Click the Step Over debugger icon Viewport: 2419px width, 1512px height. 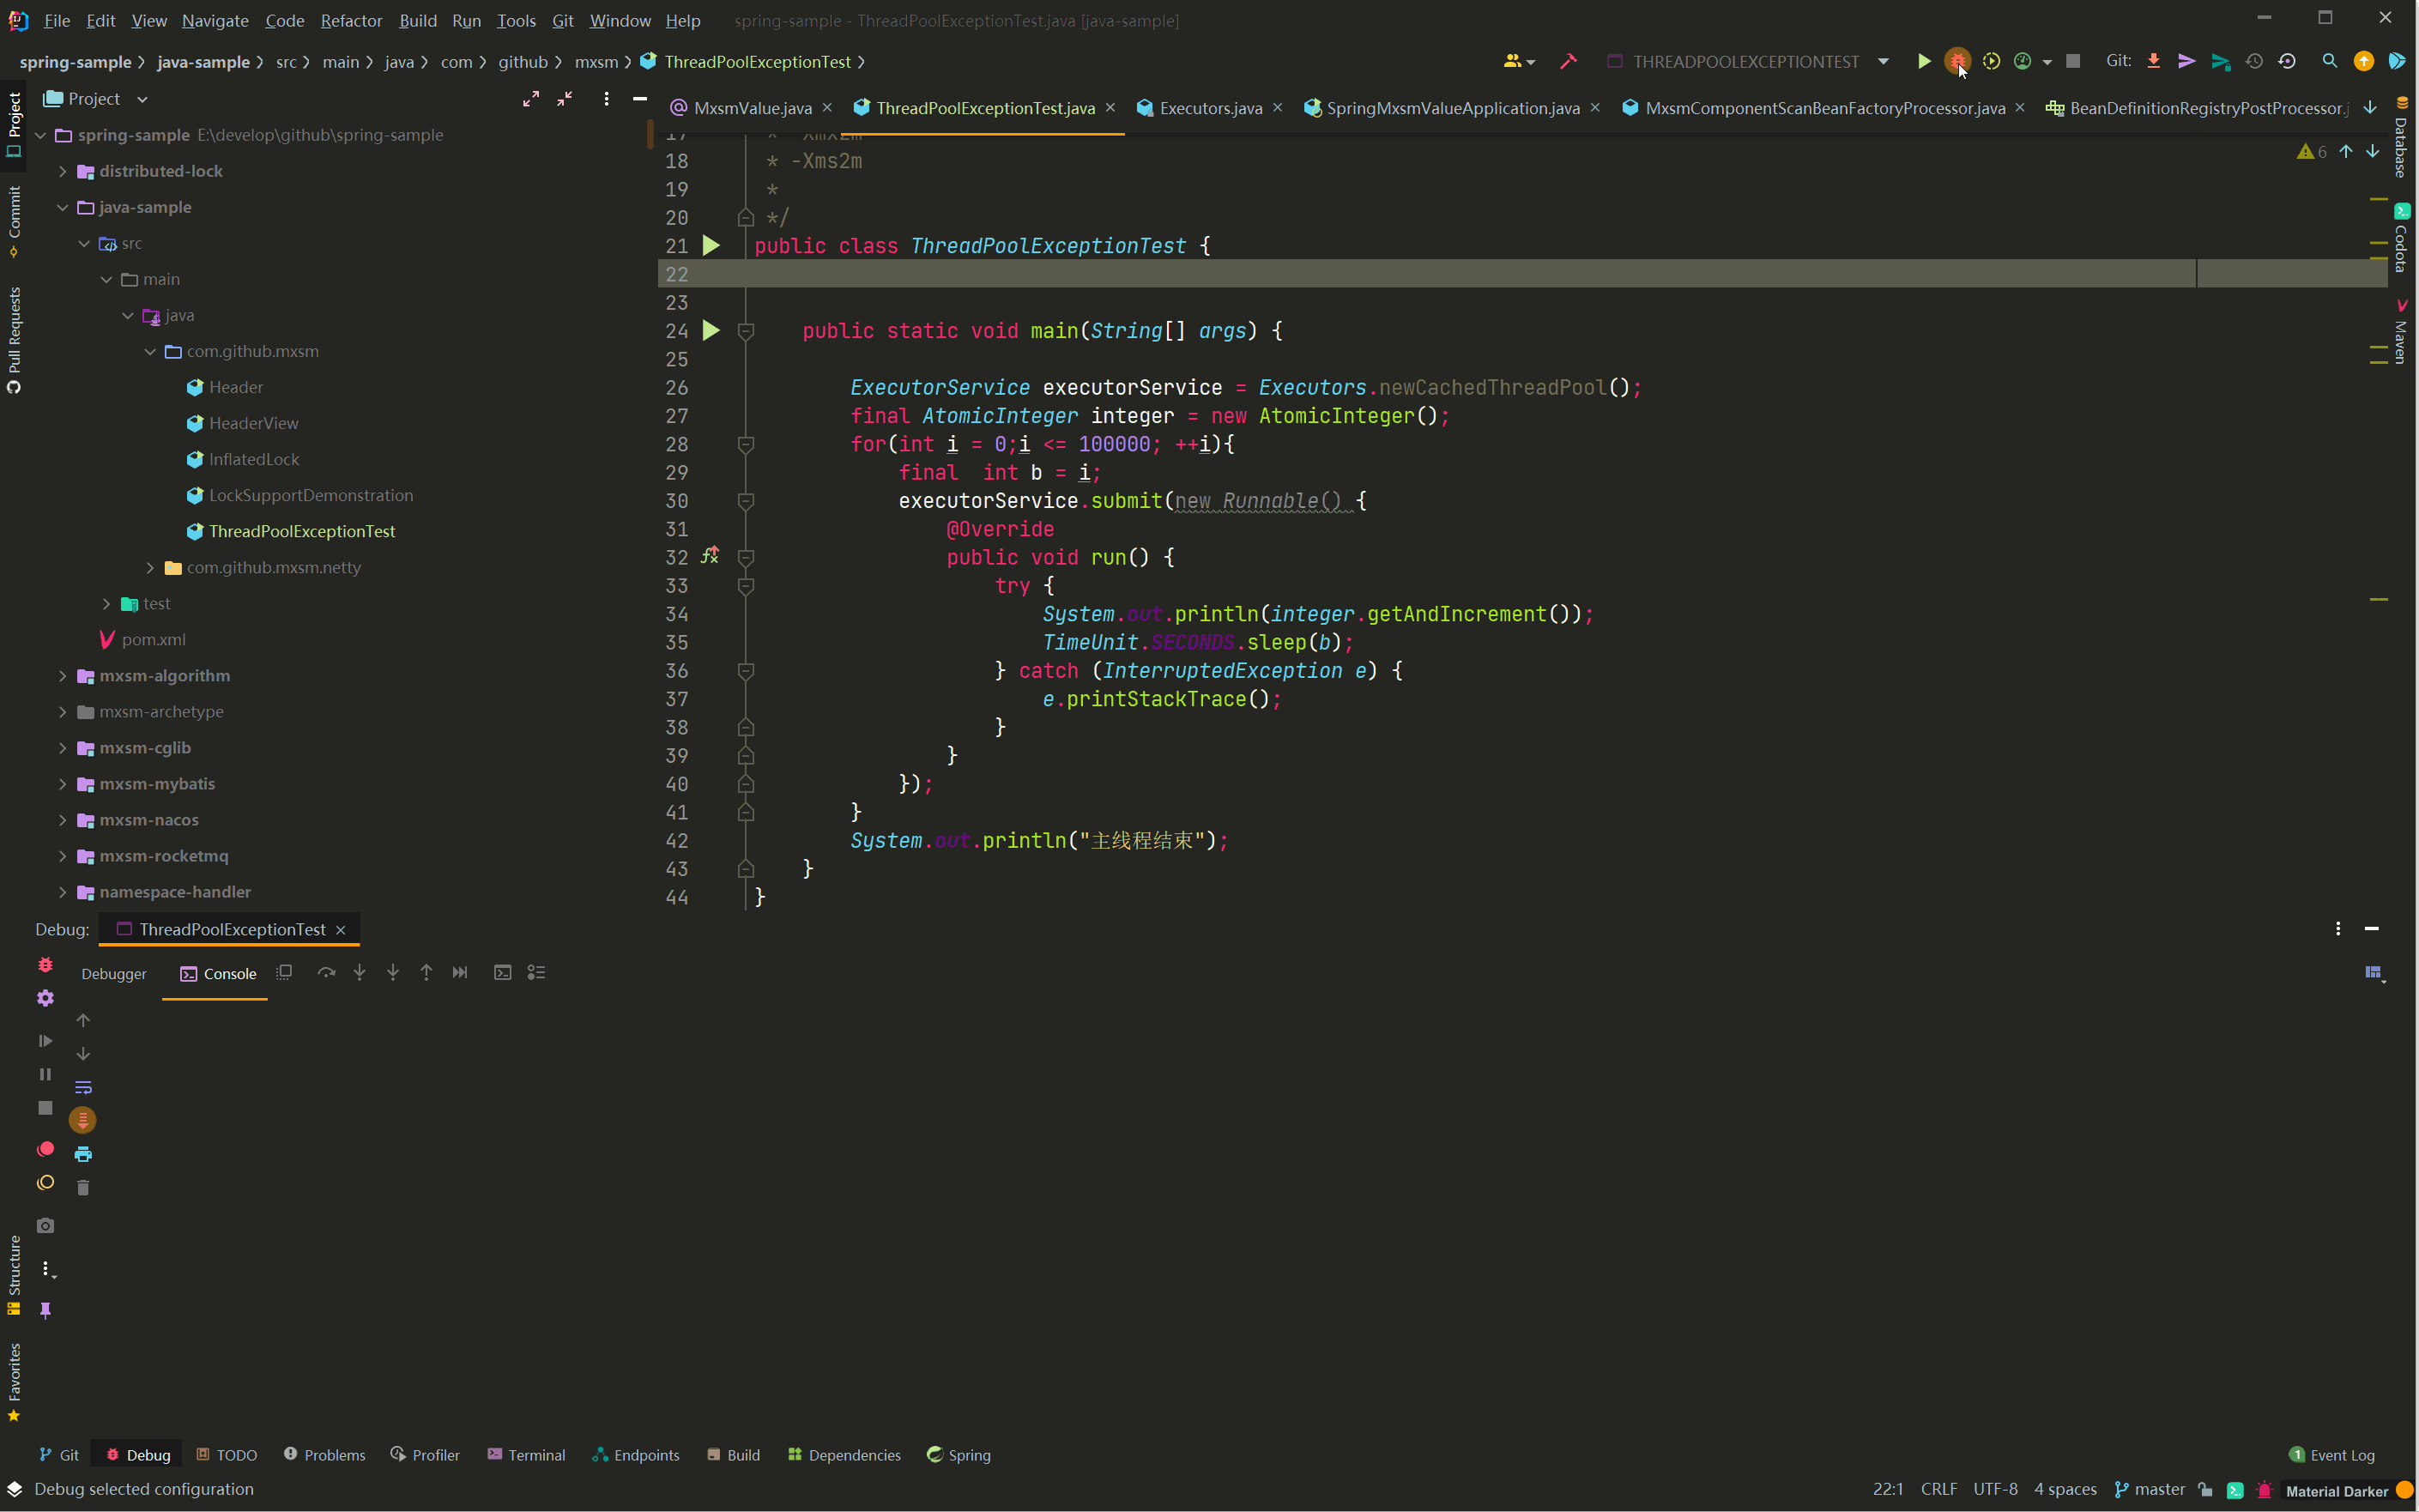326,972
